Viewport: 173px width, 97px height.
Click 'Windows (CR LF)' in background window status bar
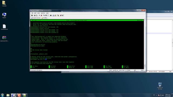[153, 72]
